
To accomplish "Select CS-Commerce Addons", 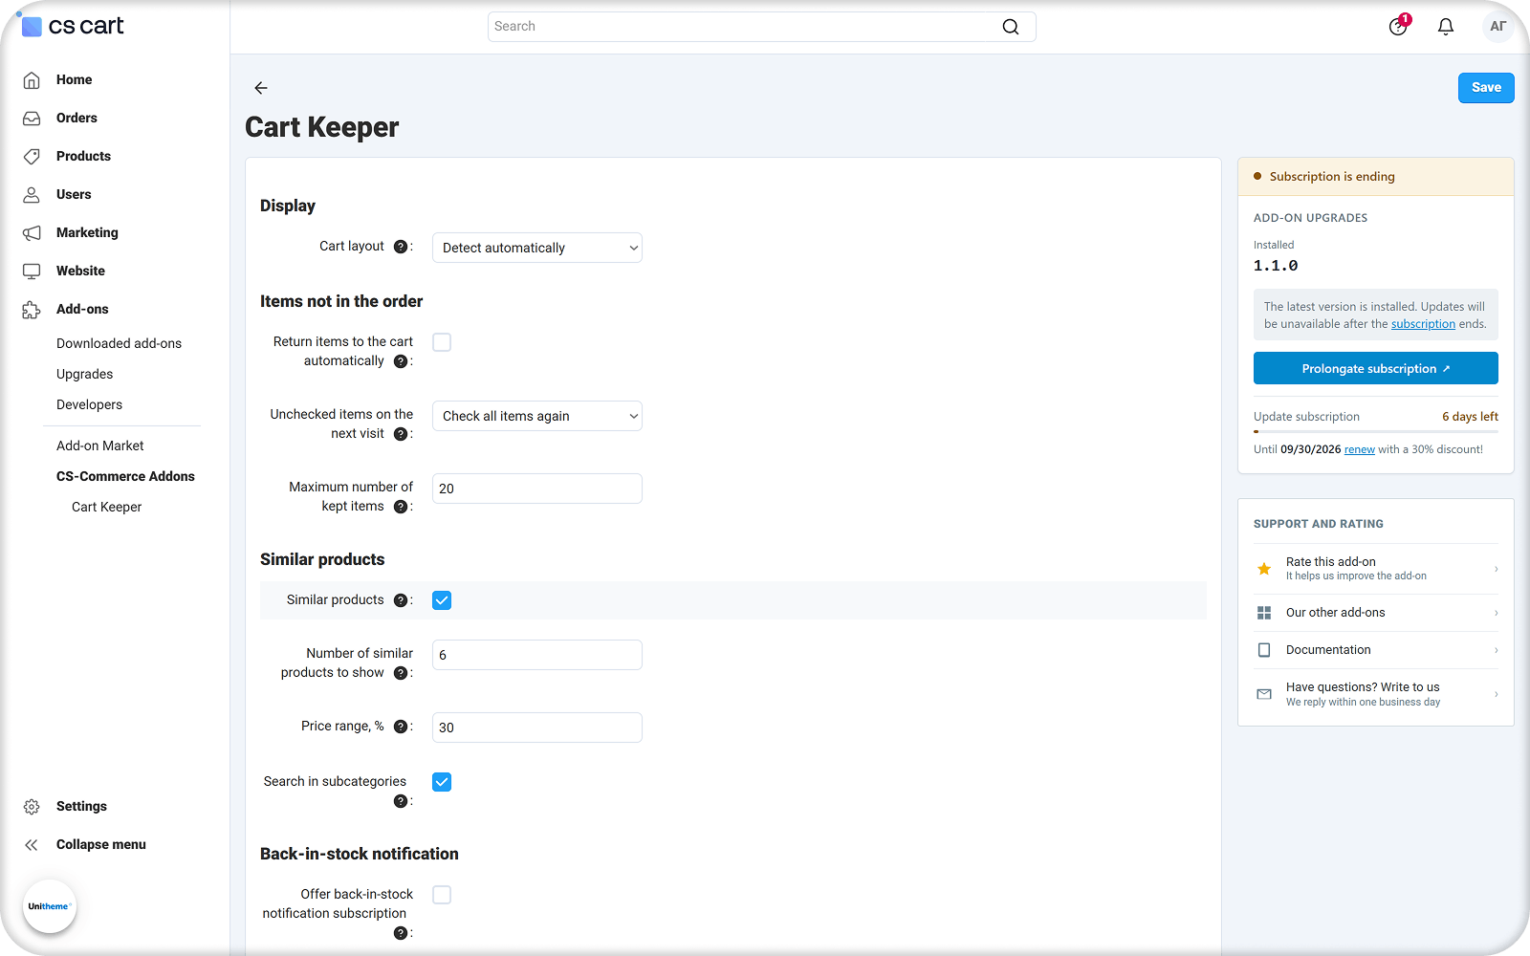I will point(125,476).
